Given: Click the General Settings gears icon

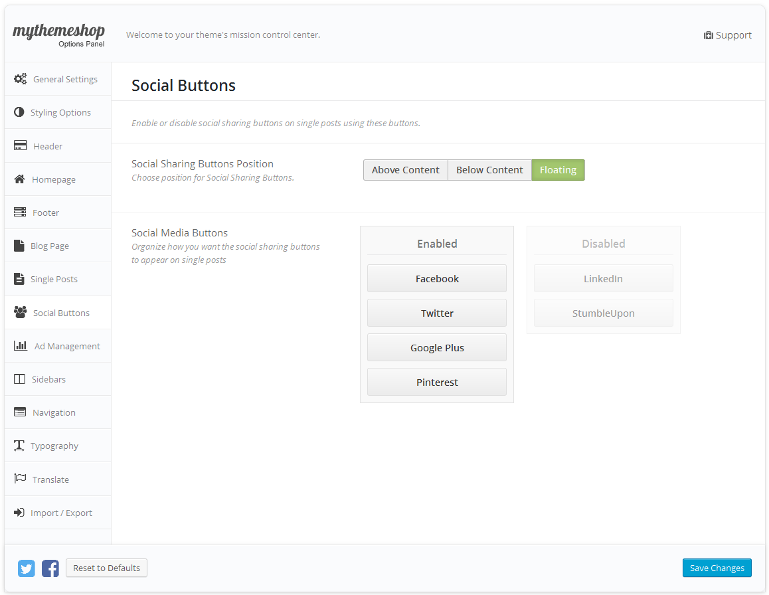Looking at the screenshot, I should tap(21, 79).
